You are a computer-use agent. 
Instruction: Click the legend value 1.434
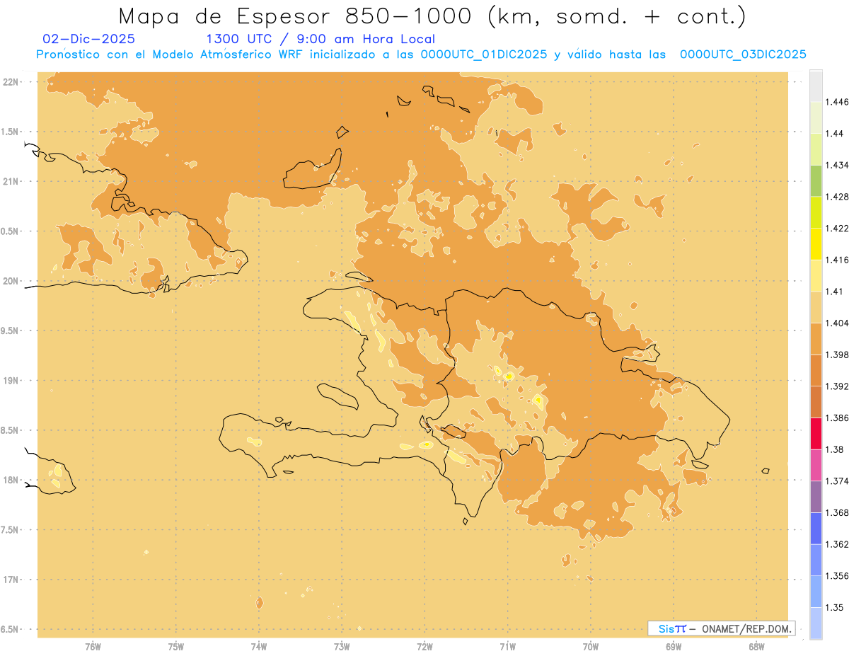point(838,165)
